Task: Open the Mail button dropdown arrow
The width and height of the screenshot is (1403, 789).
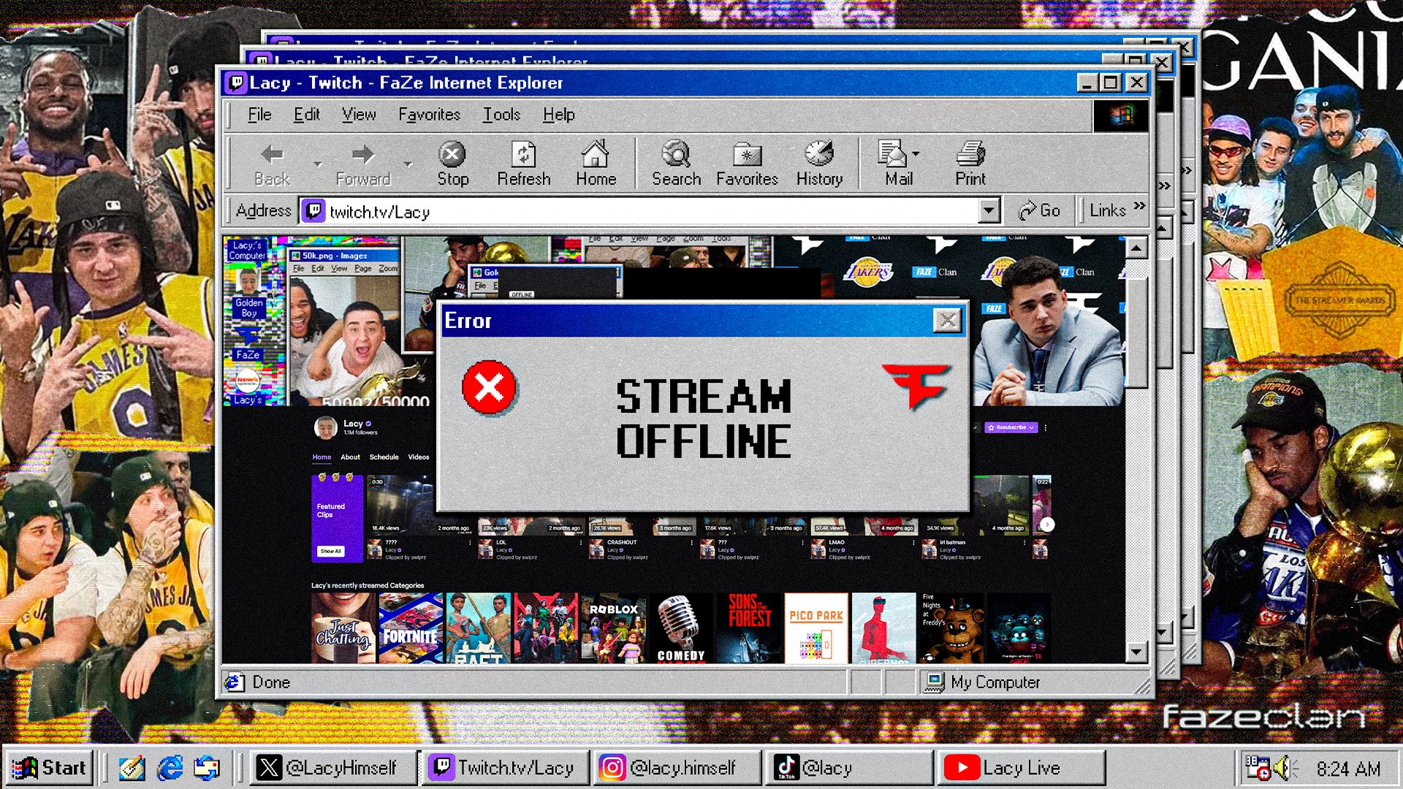Action: [916, 154]
